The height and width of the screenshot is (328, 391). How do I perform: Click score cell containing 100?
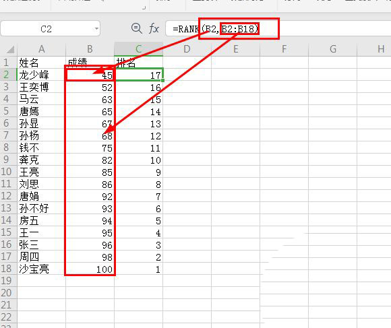[x=90, y=269]
